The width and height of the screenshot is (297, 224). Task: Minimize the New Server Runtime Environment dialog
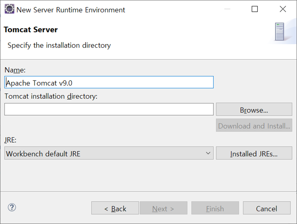[x=227, y=9]
